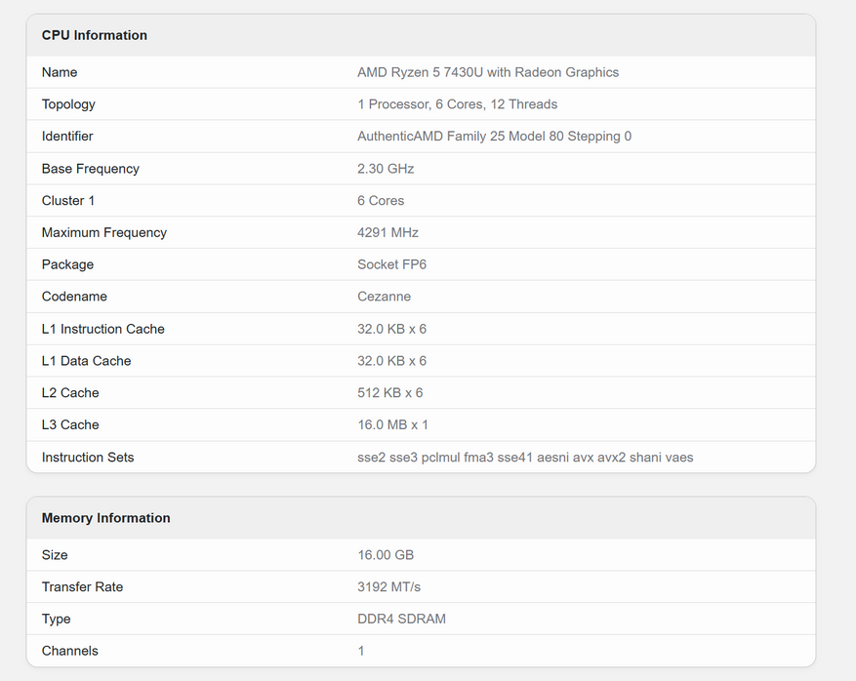The height and width of the screenshot is (681, 856).
Task: Select the 2.30 GHz value
Action: (386, 169)
